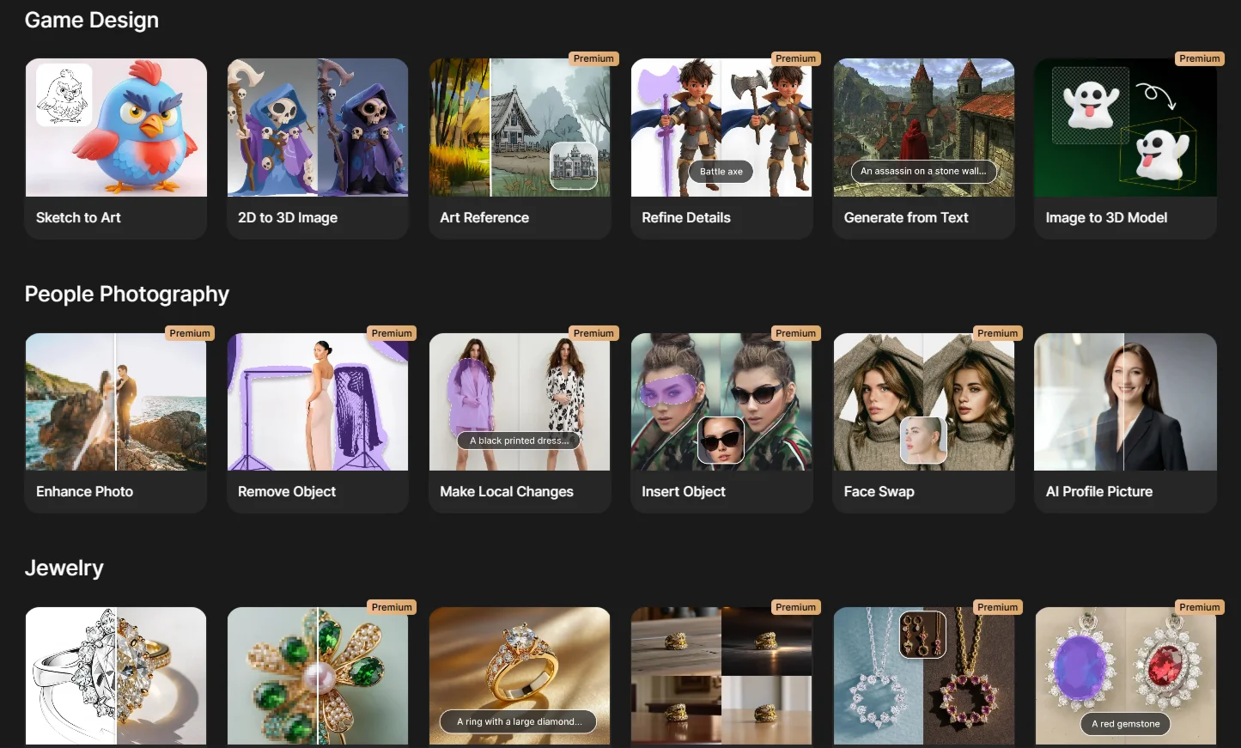
Task: Click the ring sketch jewelry thumbnail
Action: [x=116, y=676]
